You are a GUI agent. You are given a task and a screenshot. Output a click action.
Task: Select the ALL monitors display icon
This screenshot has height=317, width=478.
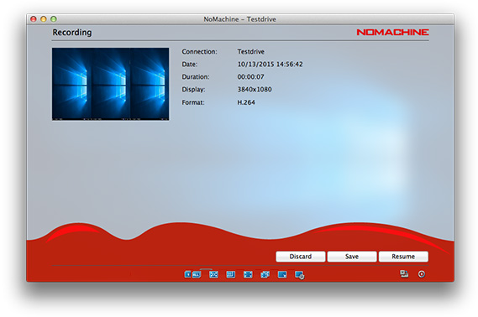coord(197,274)
